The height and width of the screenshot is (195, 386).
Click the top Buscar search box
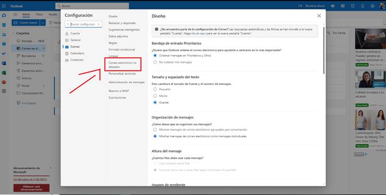click(x=92, y=6)
